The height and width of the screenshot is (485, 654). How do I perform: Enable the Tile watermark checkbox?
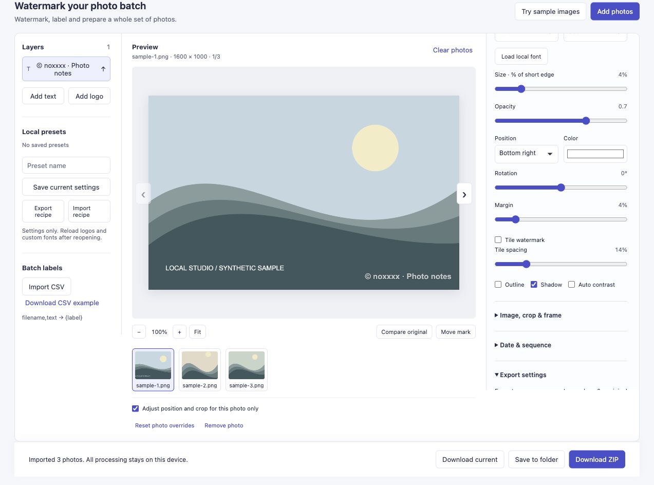(498, 240)
